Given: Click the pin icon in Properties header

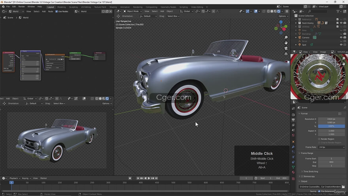Looking at the screenshot, I should click(x=345, y=108).
